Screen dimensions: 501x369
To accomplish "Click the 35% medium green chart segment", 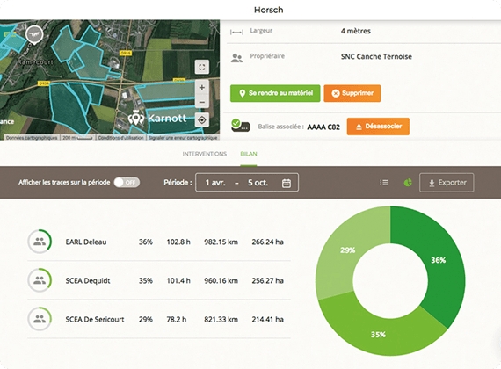I will (379, 334).
